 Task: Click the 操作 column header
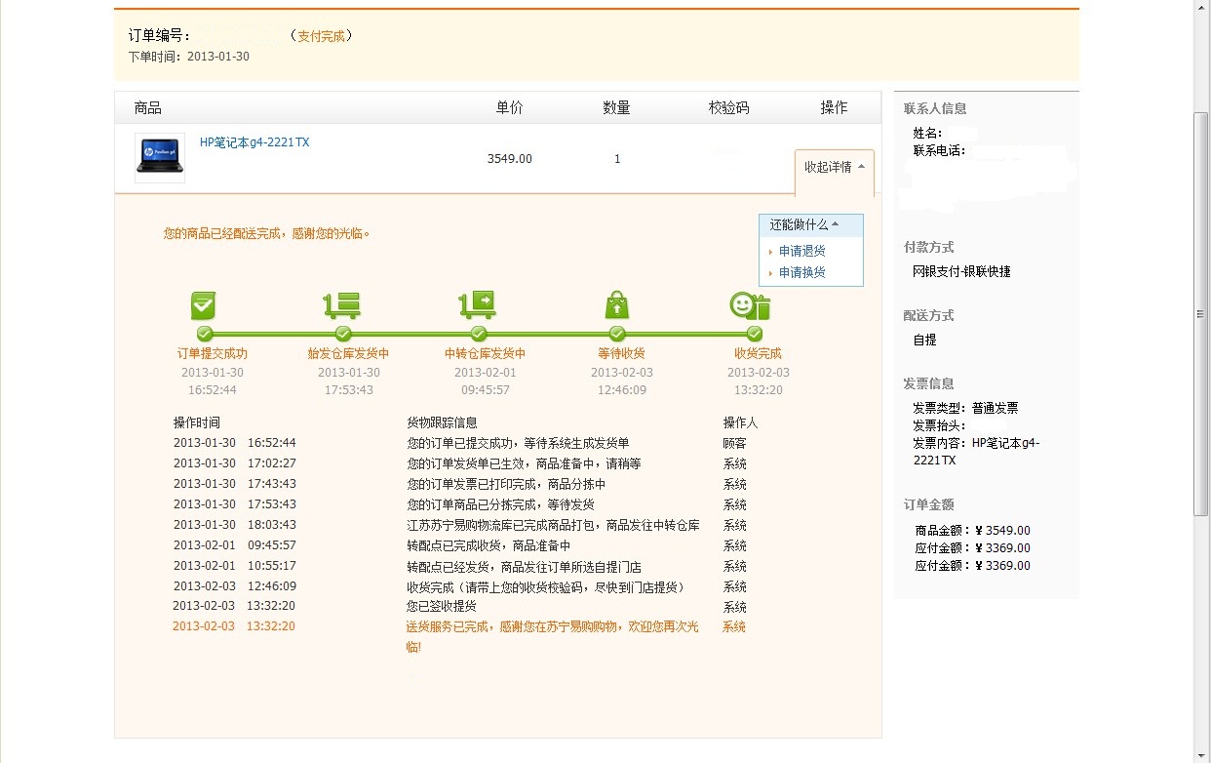tap(834, 107)
